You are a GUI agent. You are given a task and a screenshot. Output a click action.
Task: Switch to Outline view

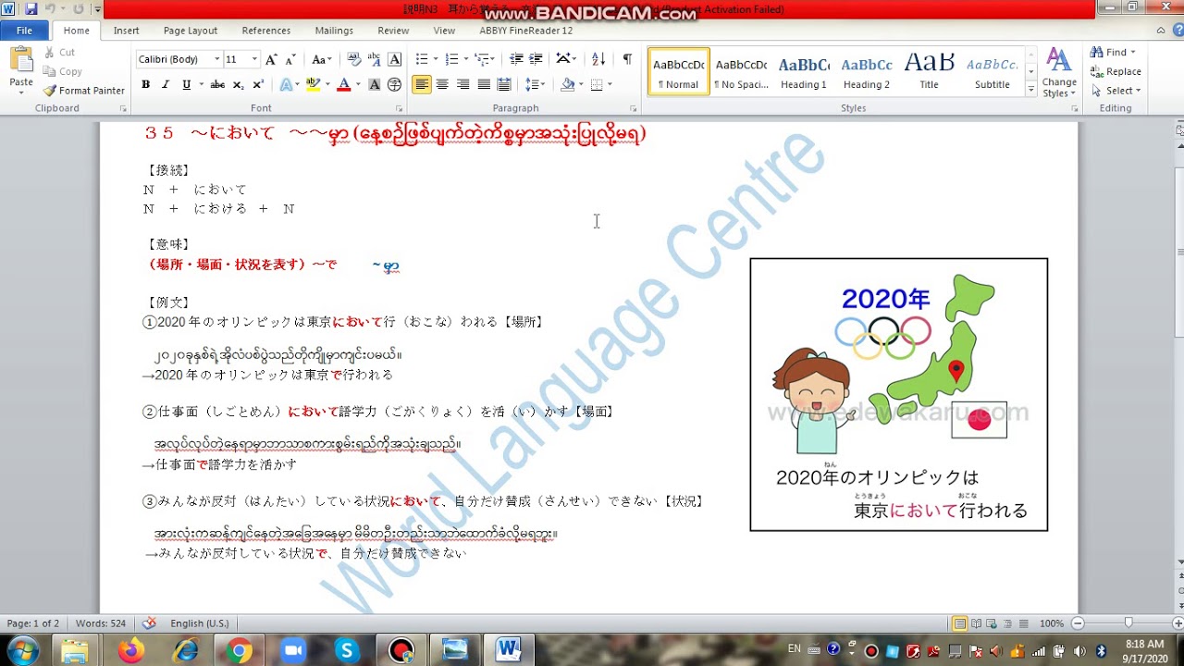tap(1005, 623)
